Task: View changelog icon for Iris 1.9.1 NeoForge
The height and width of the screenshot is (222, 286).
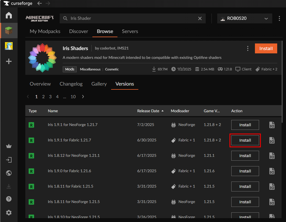Action: (x=272, y=125)
